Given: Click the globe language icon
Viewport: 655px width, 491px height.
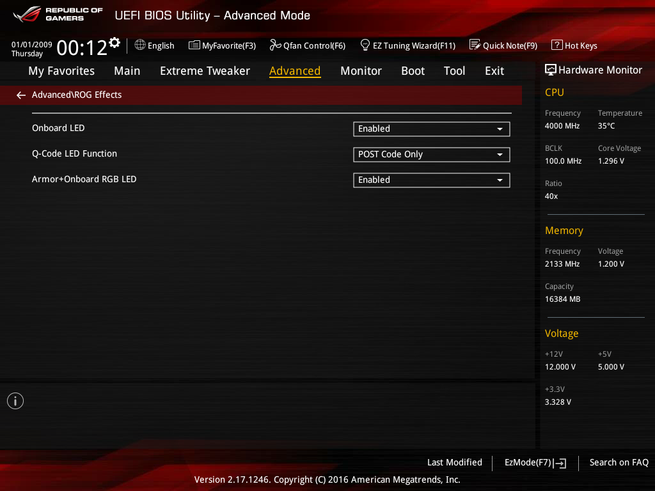Looking at the screenshot, I should (140, 45).
